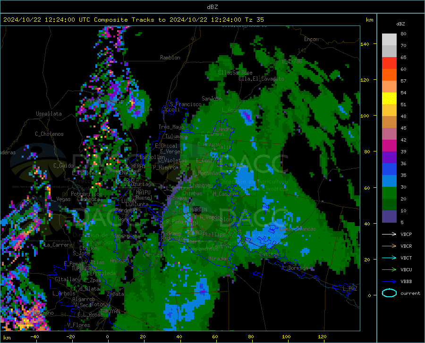This screenshot has width=425, height=343.
Task: Click the timestamp header 'Composite Tracks to' text
Action: (x=130, y=20)
